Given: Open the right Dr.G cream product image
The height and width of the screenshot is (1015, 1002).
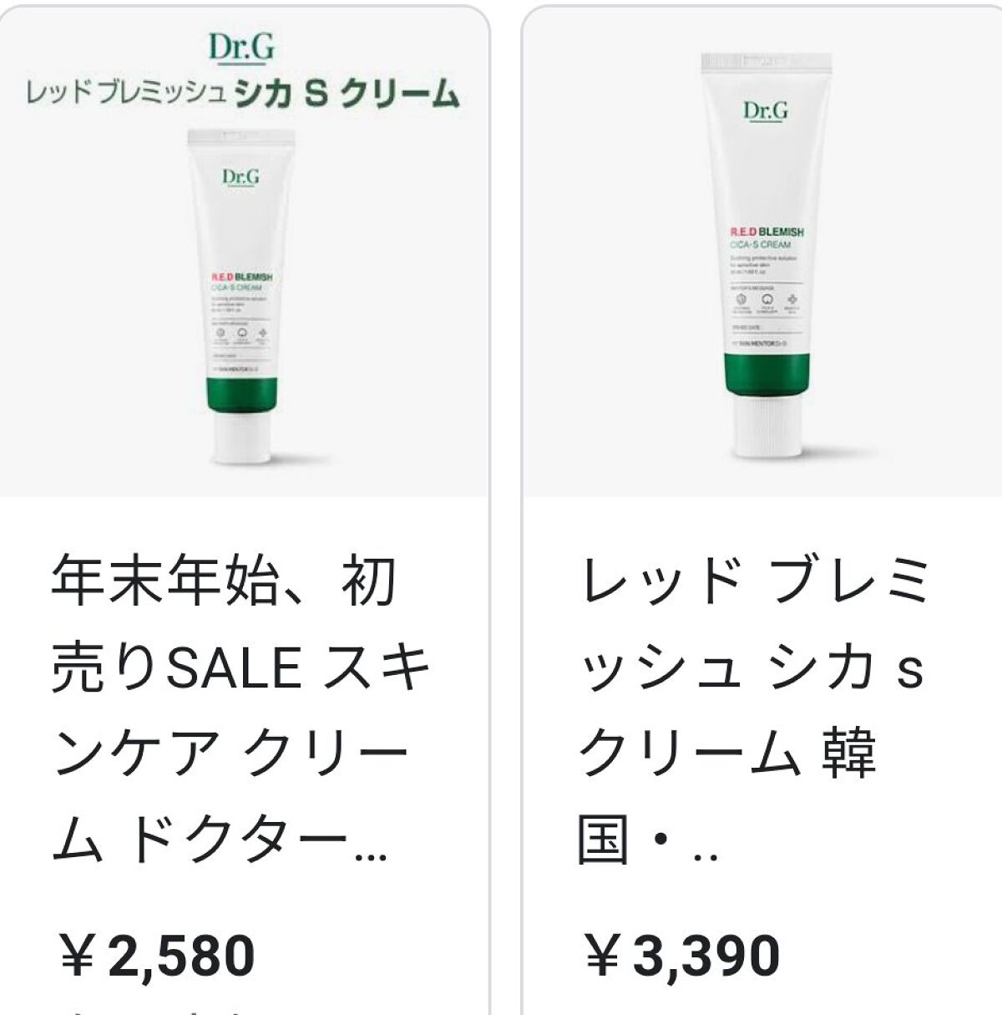Looking at the screenshot, I should (x=762, y=252).
